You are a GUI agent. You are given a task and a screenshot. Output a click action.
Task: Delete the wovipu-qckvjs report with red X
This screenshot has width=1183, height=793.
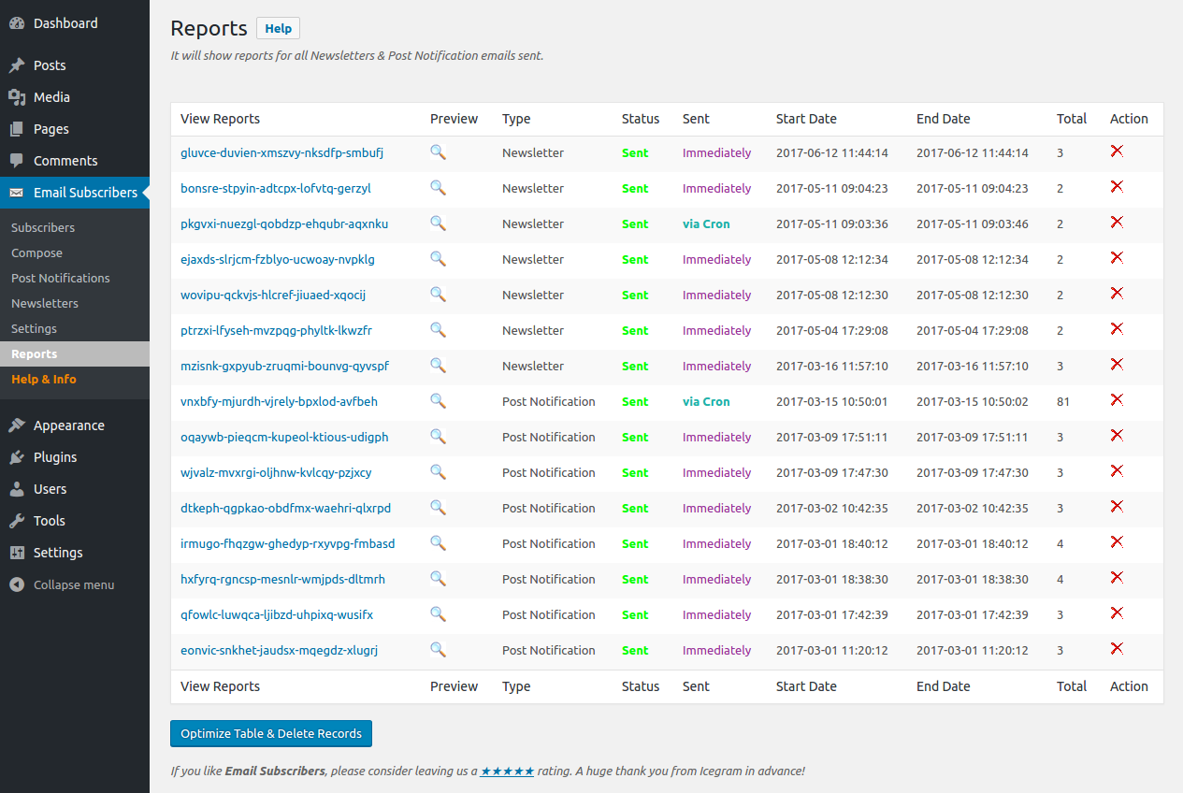point(1117,293)
